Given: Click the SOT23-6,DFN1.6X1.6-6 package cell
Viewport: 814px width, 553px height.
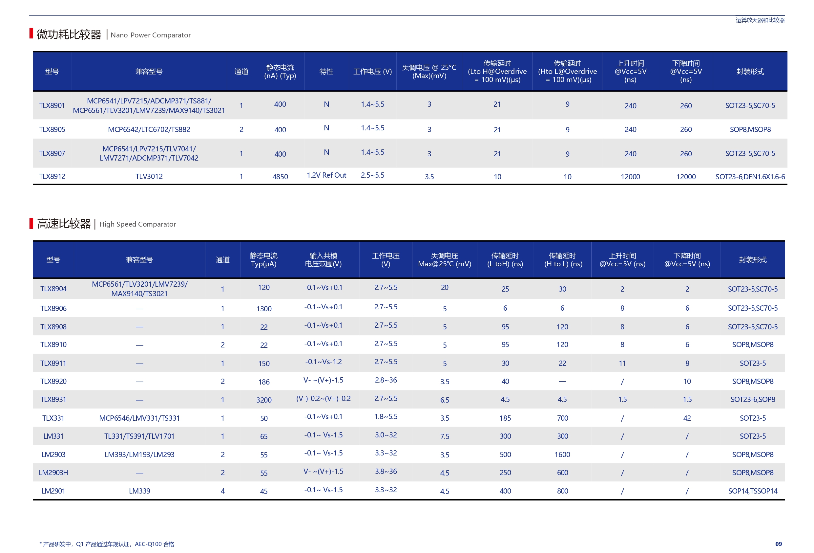Looking at the screenshot, I should point(750,177).
